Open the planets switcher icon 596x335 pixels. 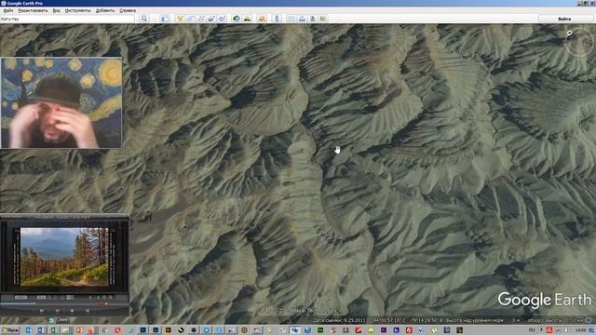click(262, 19)
